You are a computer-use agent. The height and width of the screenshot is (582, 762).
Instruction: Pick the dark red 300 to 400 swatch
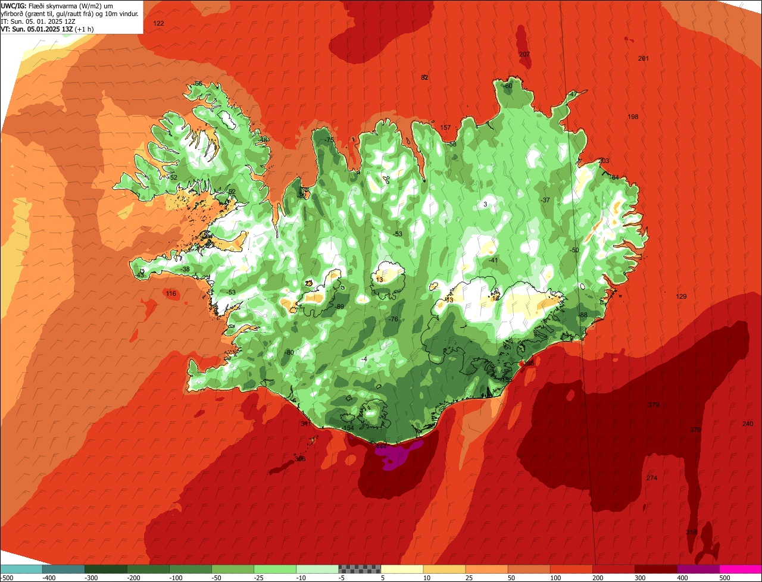[x=655, y=569]
